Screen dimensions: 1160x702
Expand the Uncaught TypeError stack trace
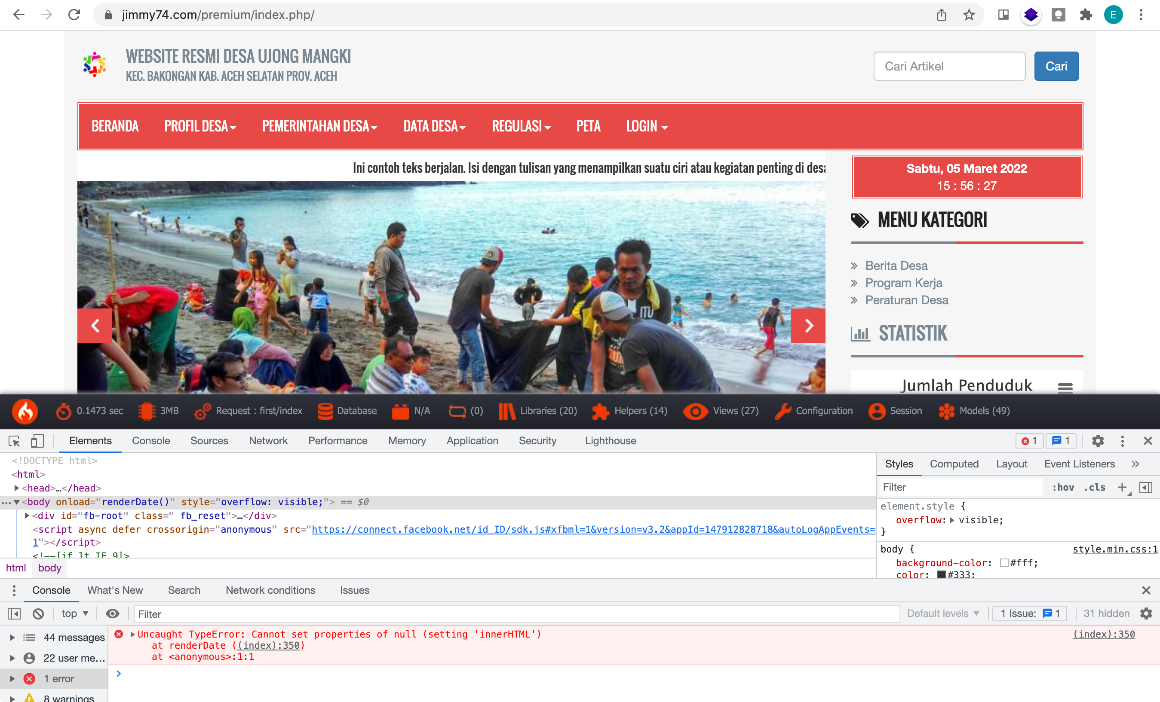[x=132, y=634]
